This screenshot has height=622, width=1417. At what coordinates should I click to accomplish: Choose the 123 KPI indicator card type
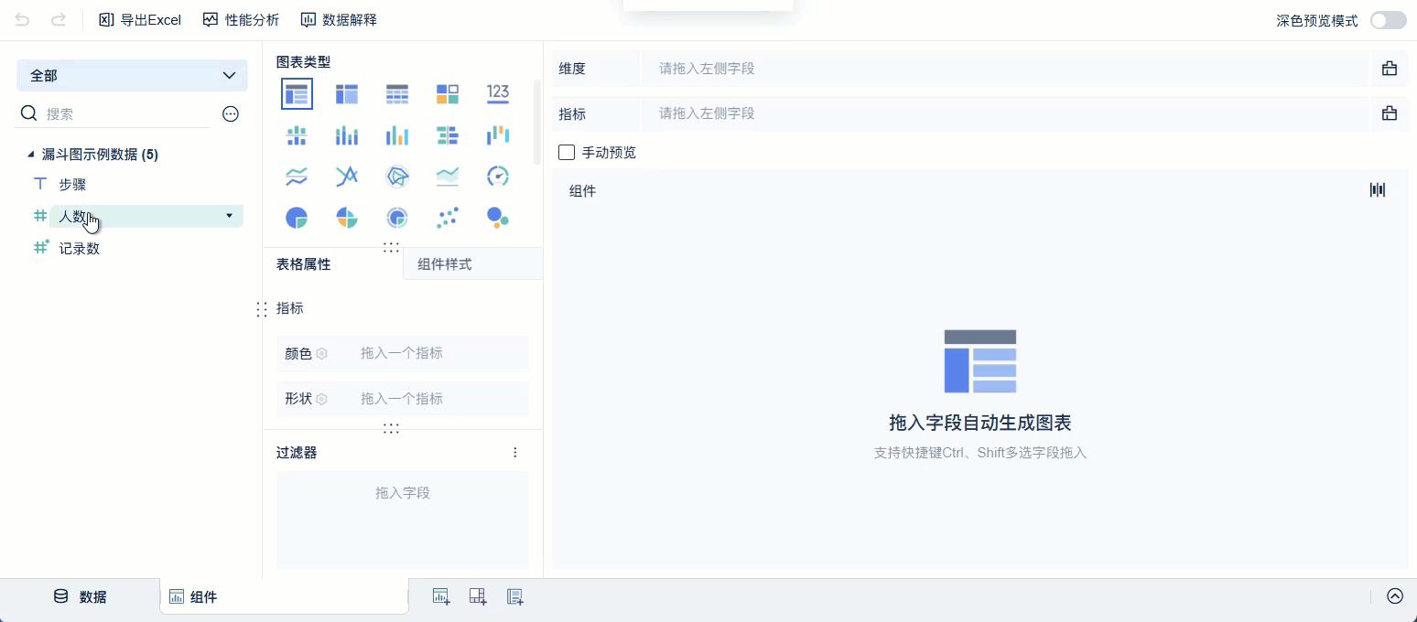point(498,92)
